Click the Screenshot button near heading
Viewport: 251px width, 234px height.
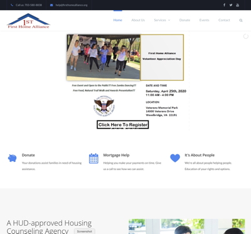(x=85, y=231)
